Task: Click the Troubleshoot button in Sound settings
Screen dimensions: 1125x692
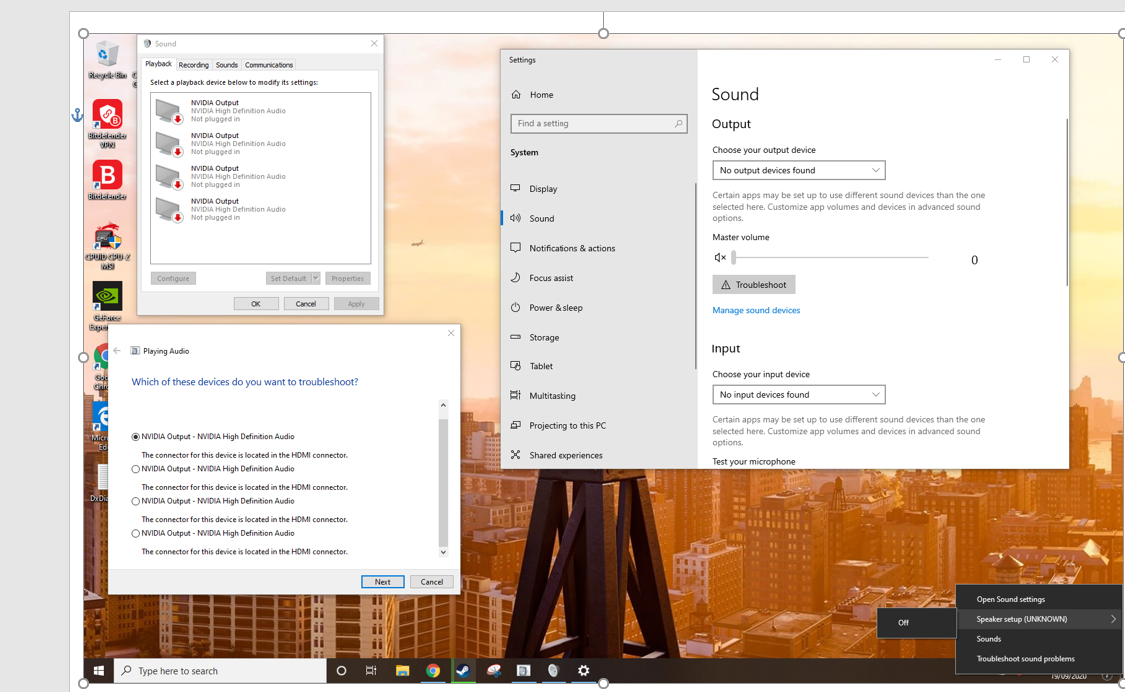Action: pyautogui.click(x=753, y=284)
